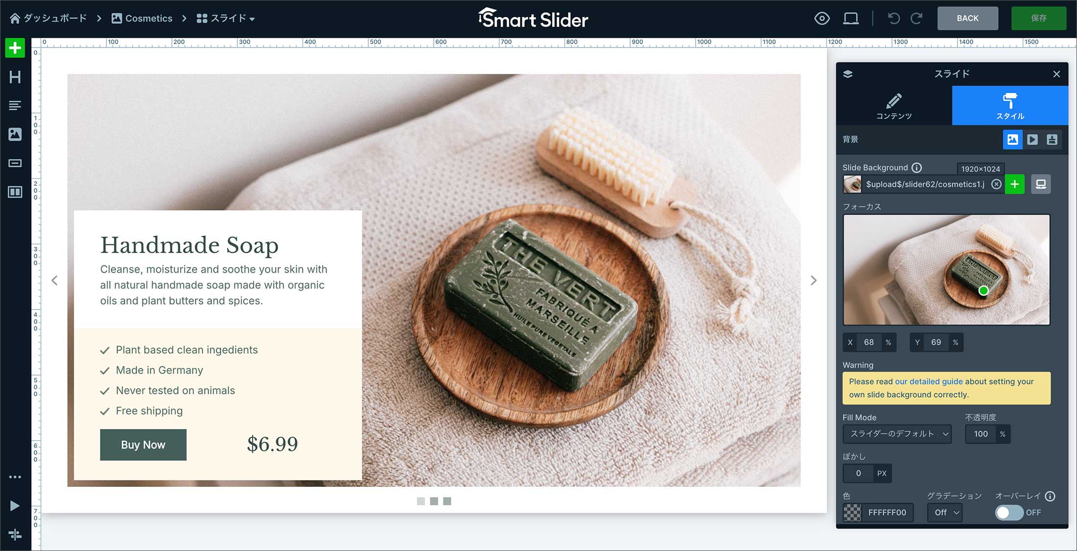Select the Row columns layer tool
The image size is (1077, 551).
point(15,192)
